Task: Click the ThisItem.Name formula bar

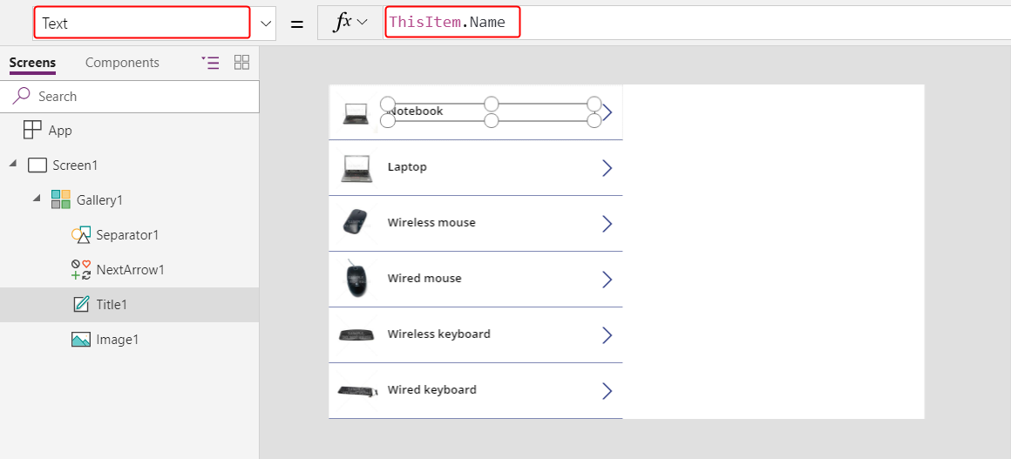Action: (697, 23)
